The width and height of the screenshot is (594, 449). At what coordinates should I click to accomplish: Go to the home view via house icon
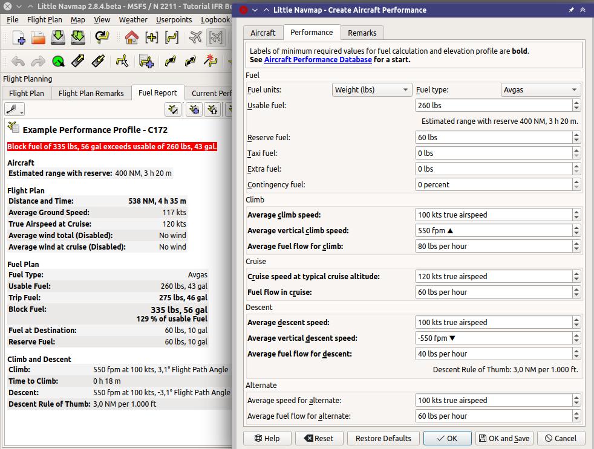tap(132, 37)
